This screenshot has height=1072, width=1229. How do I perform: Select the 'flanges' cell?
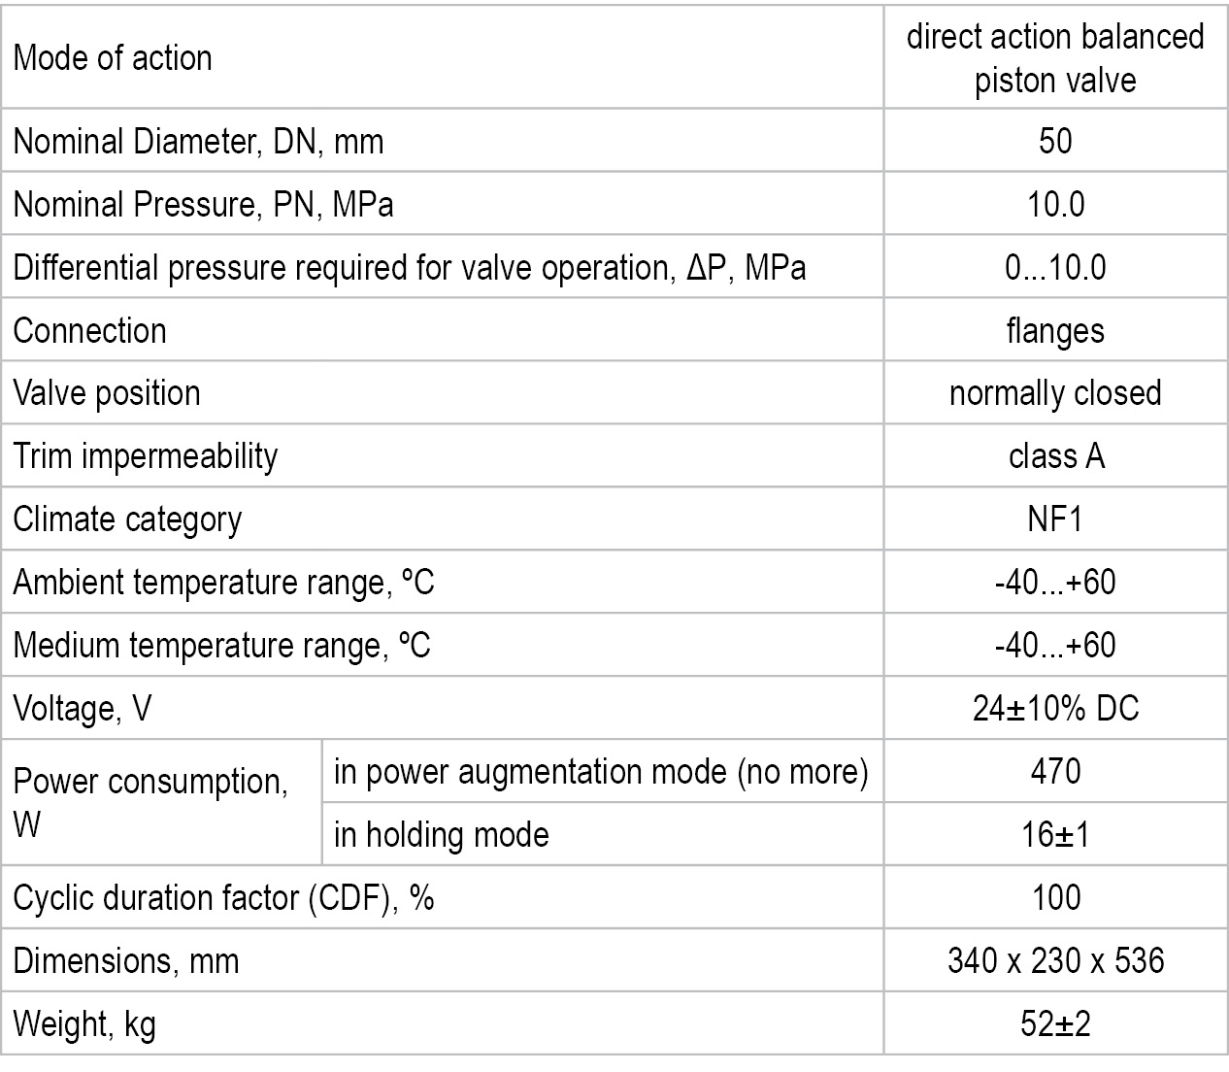pyautogui.click(x=1055, y=331)
